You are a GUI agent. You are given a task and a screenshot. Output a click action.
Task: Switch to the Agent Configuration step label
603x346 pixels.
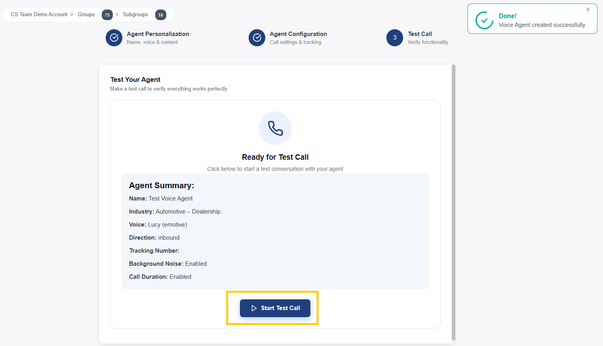(298, 34)
